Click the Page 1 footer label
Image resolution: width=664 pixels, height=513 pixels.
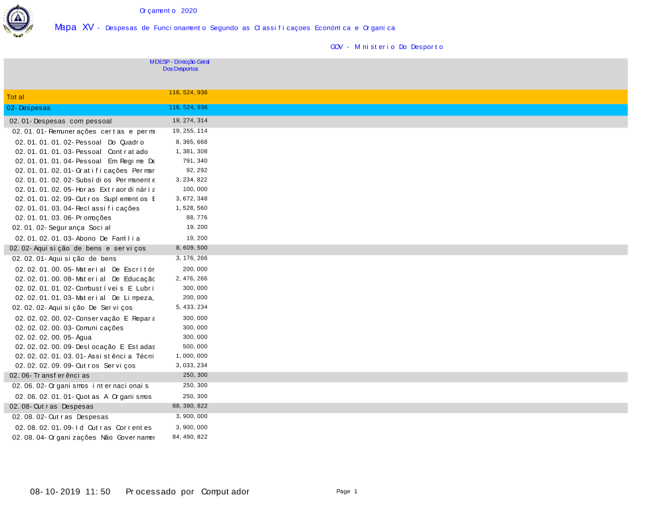click(347, 491)
